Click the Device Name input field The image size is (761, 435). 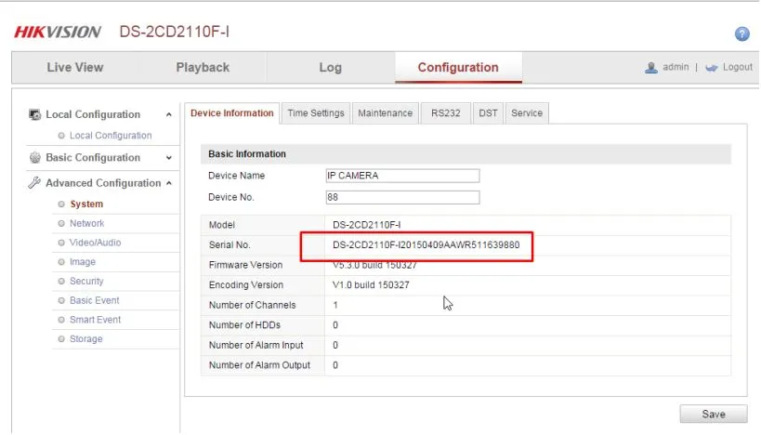point(401,176)
